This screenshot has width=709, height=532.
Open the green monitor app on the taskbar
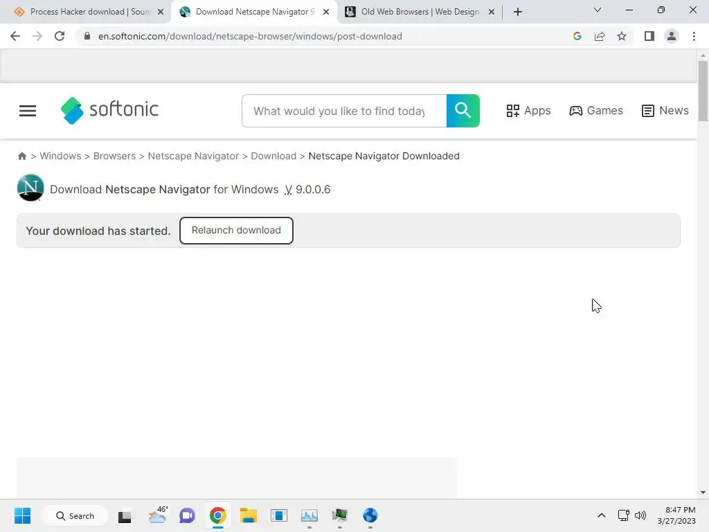[339, 515]
